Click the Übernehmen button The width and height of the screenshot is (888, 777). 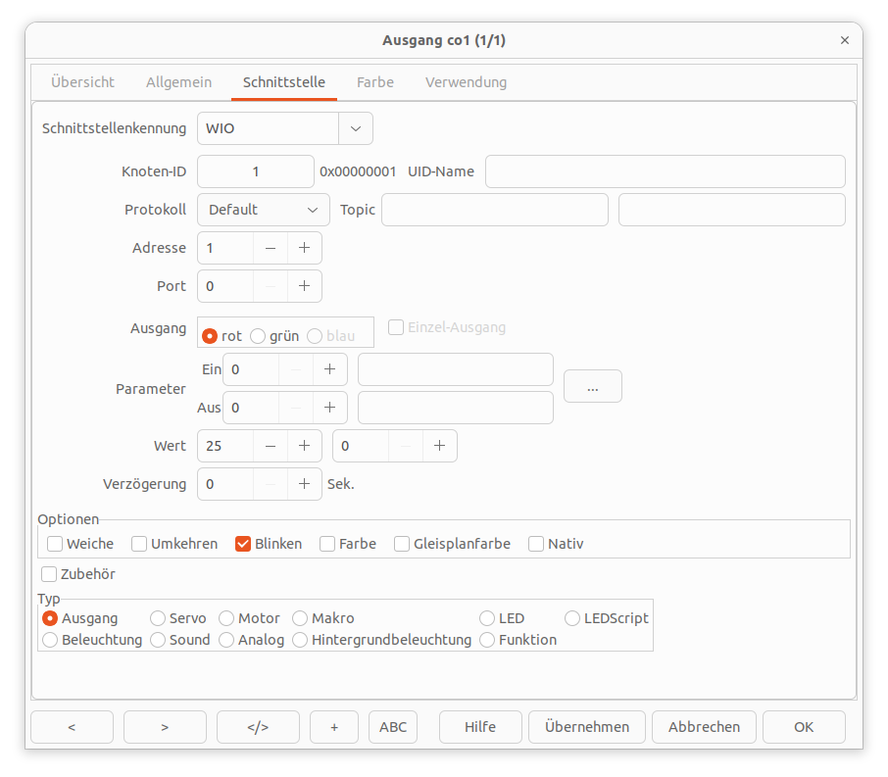click(586, 727)
